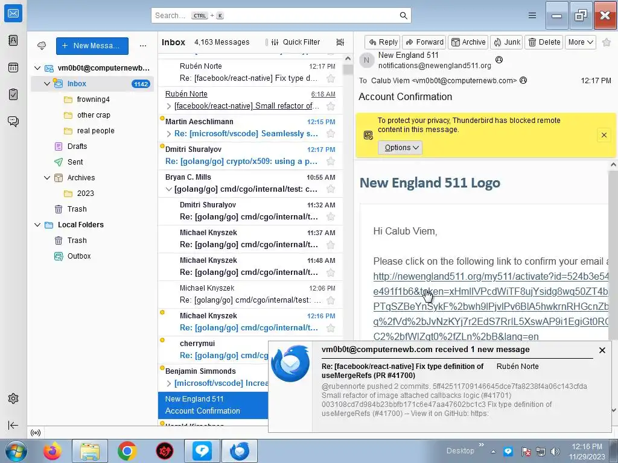The width and height of the screenshot is (618, 463).
Task: Reply to the open message
Action: click(x=383, y=42)
